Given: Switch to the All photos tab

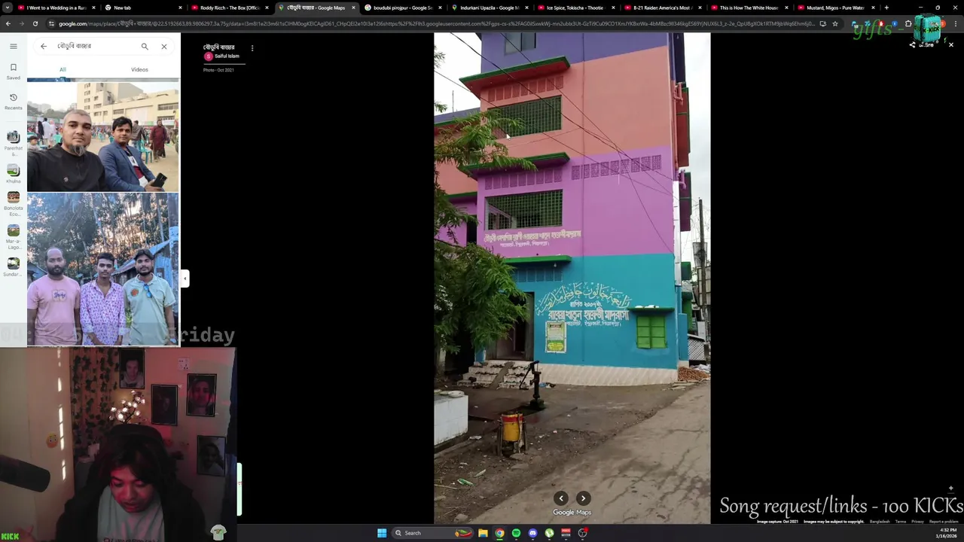Looking at the screenshot, I should point(63,69).
